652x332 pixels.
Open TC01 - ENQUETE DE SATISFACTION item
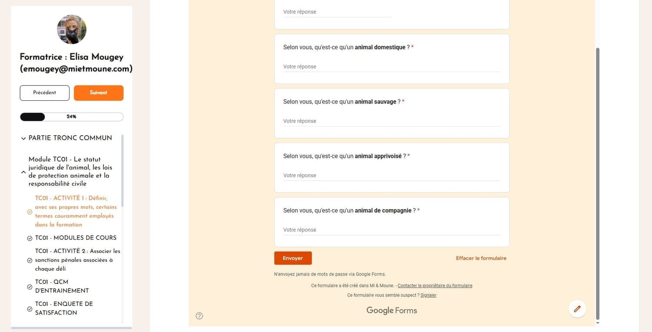pos(64,308)
